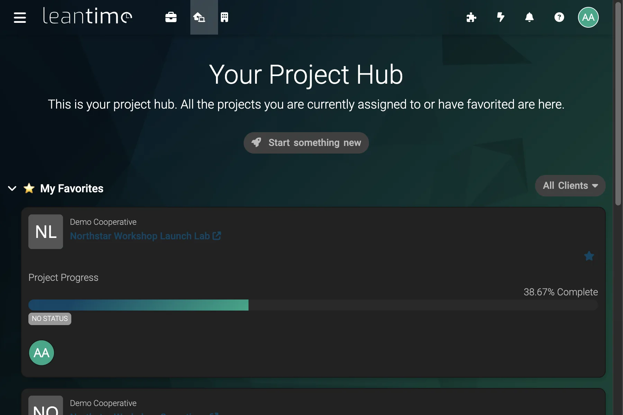Click the gold star beside My Favorites

(x=29, y=188)
